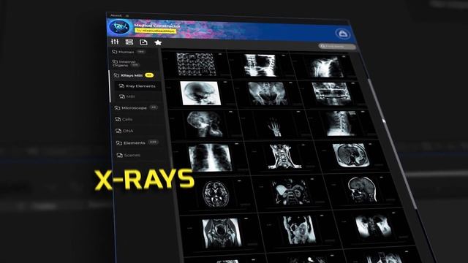Image resolution: width=468 pixels, height=263 pixels.
Task: Switch to the list view icon
Action: [129, 42]
